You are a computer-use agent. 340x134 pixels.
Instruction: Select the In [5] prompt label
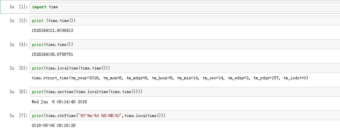pyautogui.click(x=19, y=68)
